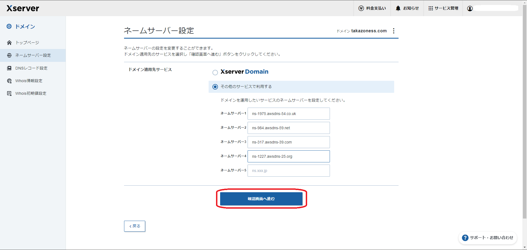
Task: Click the takazoness.com domain name text
Action: click(369, 31)
